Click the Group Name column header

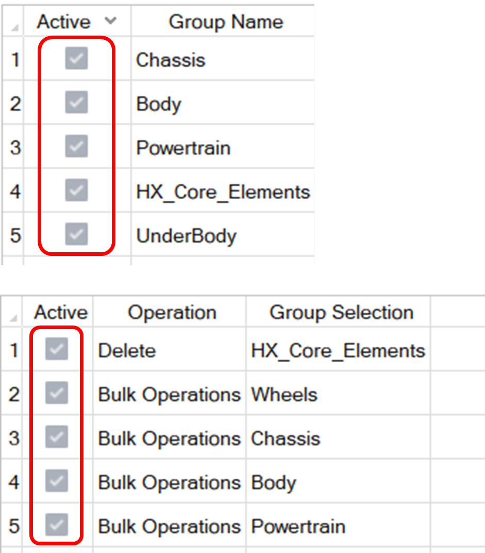(226, 22)
